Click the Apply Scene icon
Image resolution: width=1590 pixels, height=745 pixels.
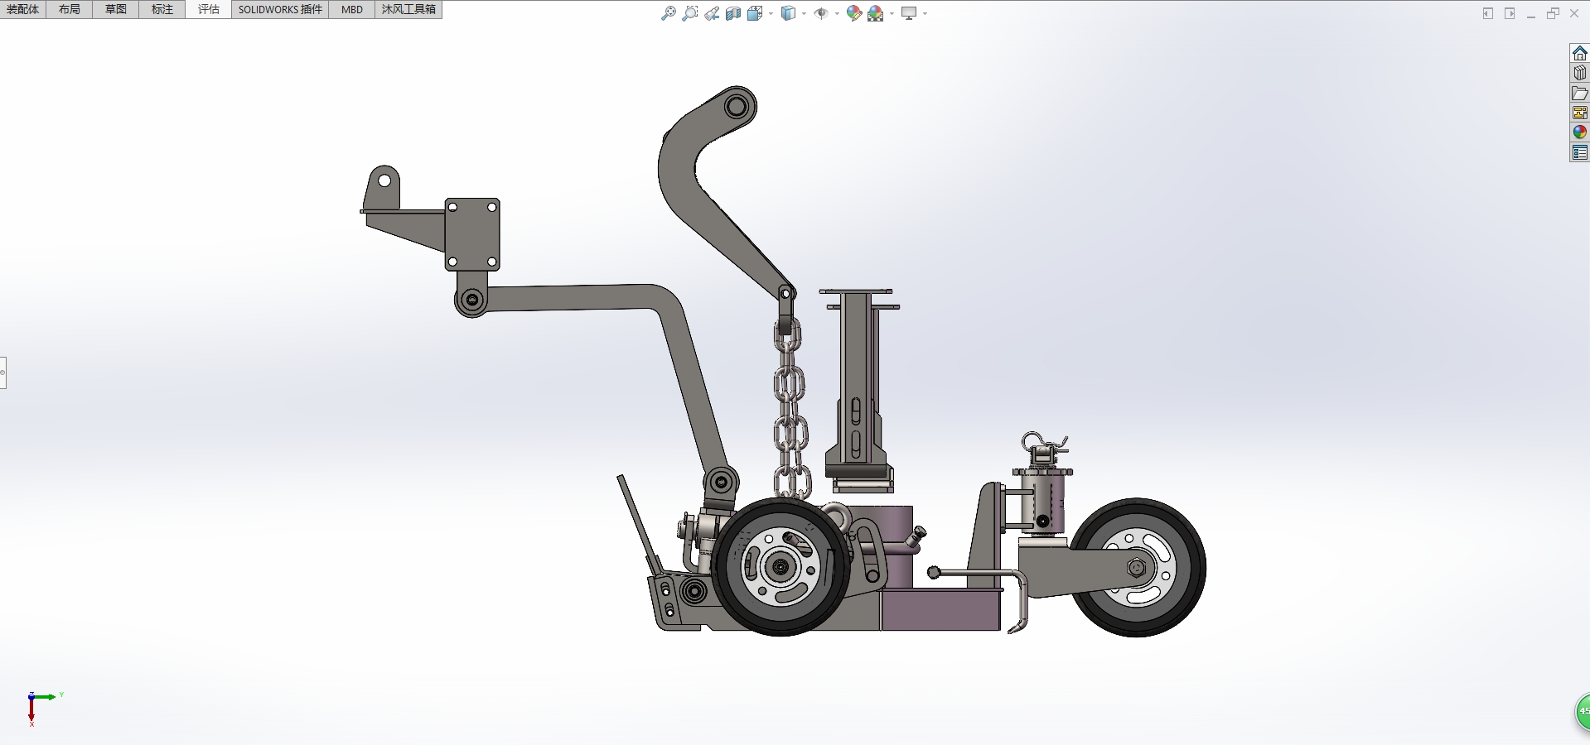click(876, 13)
